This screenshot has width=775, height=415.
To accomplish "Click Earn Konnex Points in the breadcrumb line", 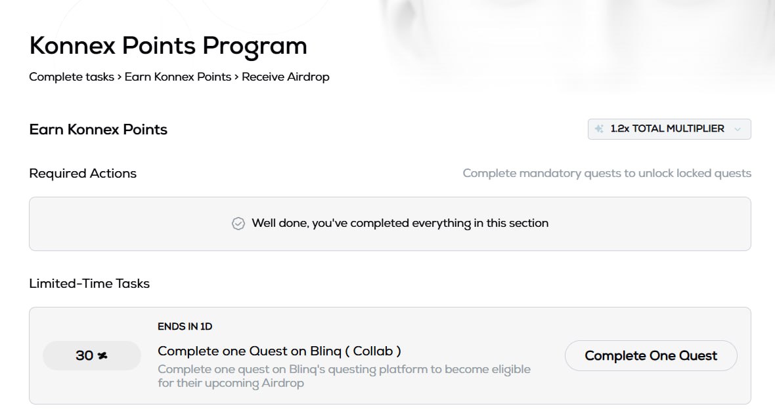I will pos(178,77).
